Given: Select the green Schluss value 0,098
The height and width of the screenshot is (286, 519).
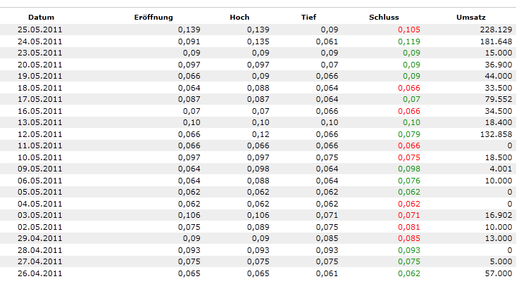Looking at the screenshot, I should [408, 169].
